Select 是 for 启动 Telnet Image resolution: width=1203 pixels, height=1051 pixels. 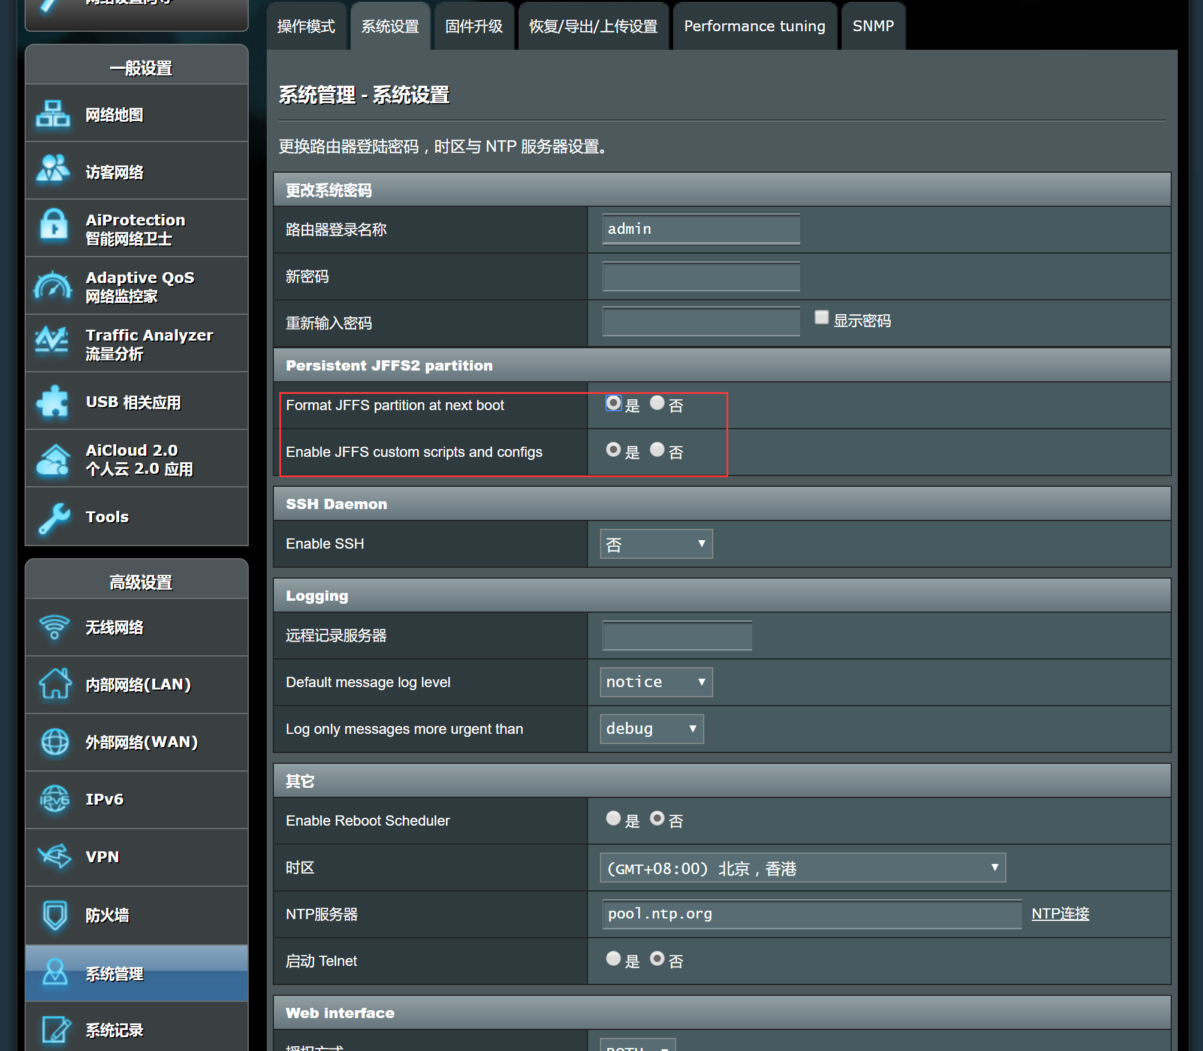click(613, 959)
